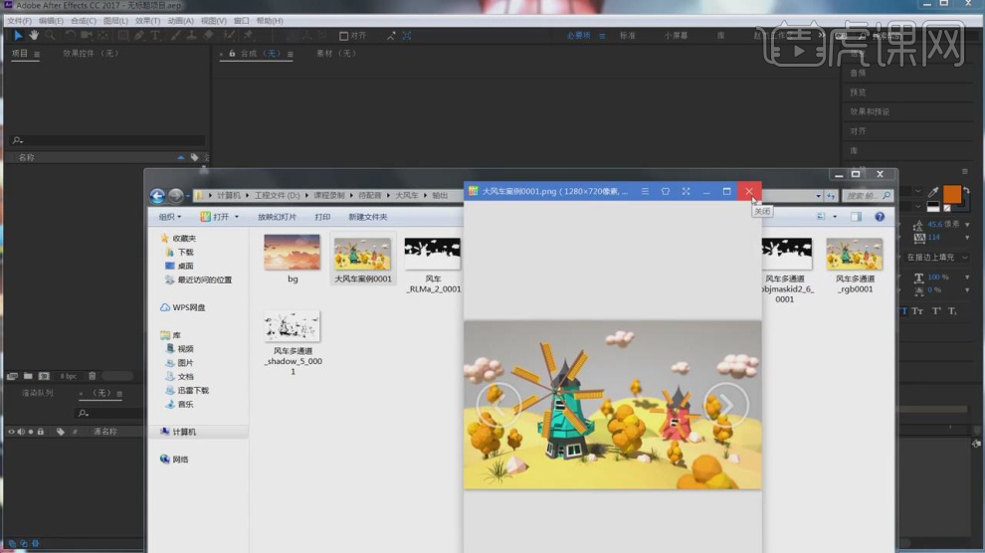The height and width of the screenshot is (553, 985).
Task: Switch to the 渲染队列 tab
Action: click(38, 393)
